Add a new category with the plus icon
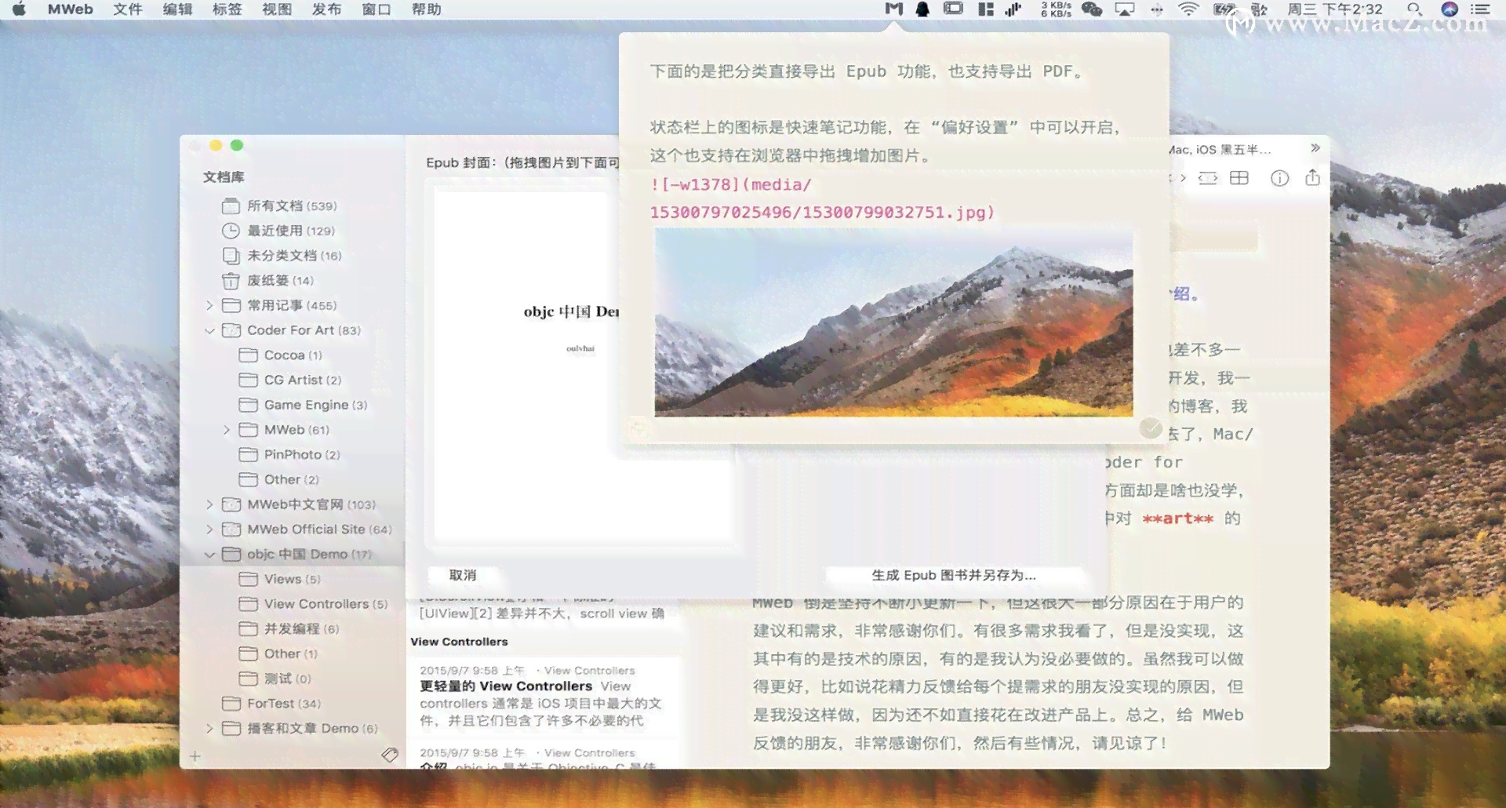This screenshot has width=1506, height=808. pos(195,756)
